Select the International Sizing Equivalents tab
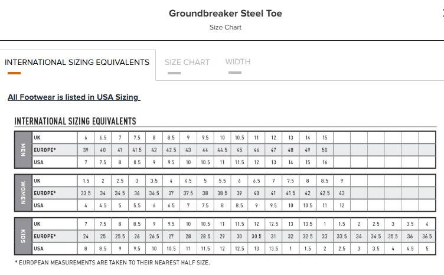Screen dimensions: 444x275 (77, 62)
